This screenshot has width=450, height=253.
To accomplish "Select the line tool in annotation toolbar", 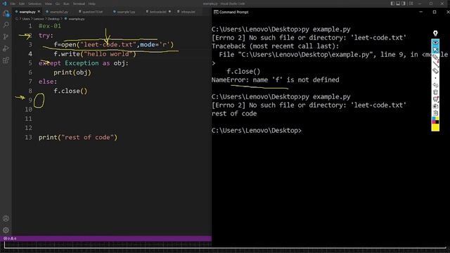I will [x=435, y=64].
